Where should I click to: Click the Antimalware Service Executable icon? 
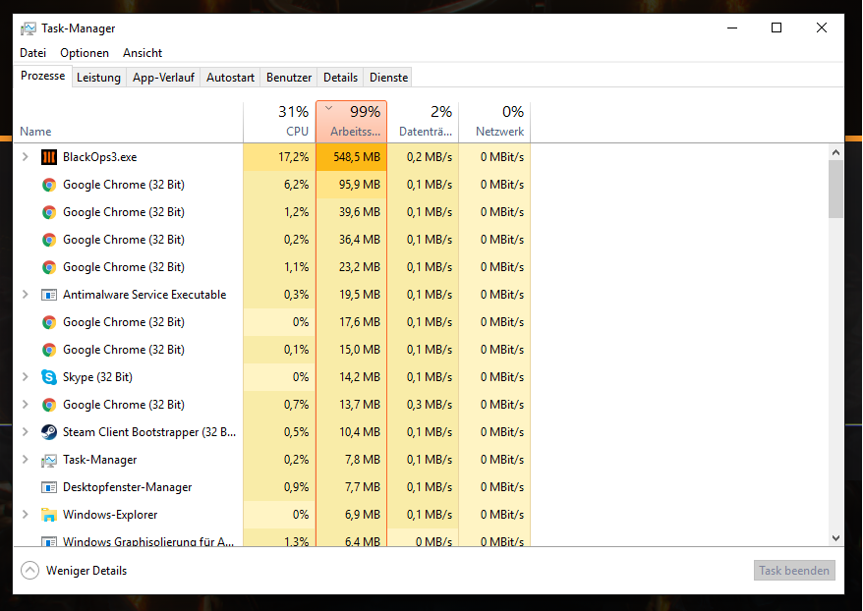coord(49,295)
